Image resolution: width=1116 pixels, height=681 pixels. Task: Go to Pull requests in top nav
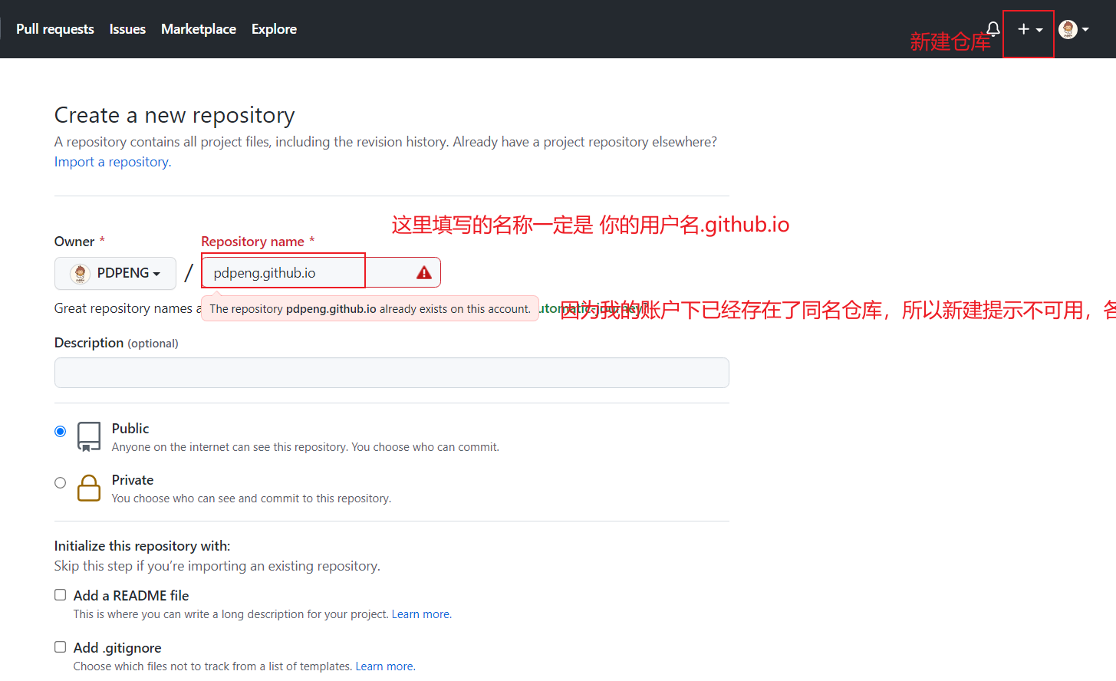coord(55,29)
